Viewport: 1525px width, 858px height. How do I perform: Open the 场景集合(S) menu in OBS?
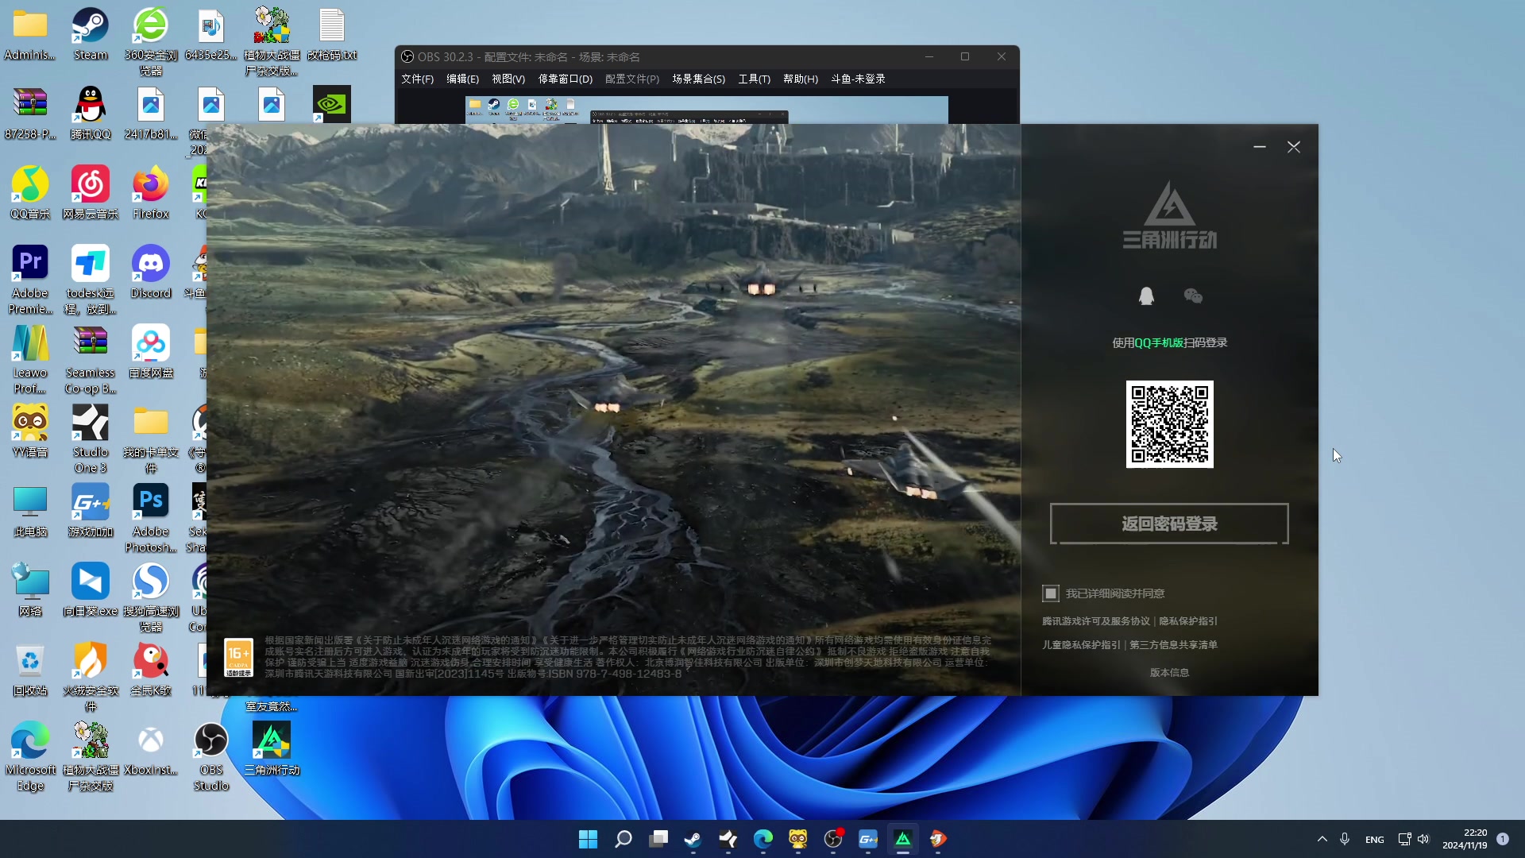point(698,79)
